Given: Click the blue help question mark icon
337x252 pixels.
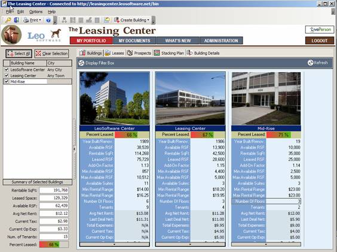Looking at the screenshot, I should pyautogui.click(x=48, y=20).
